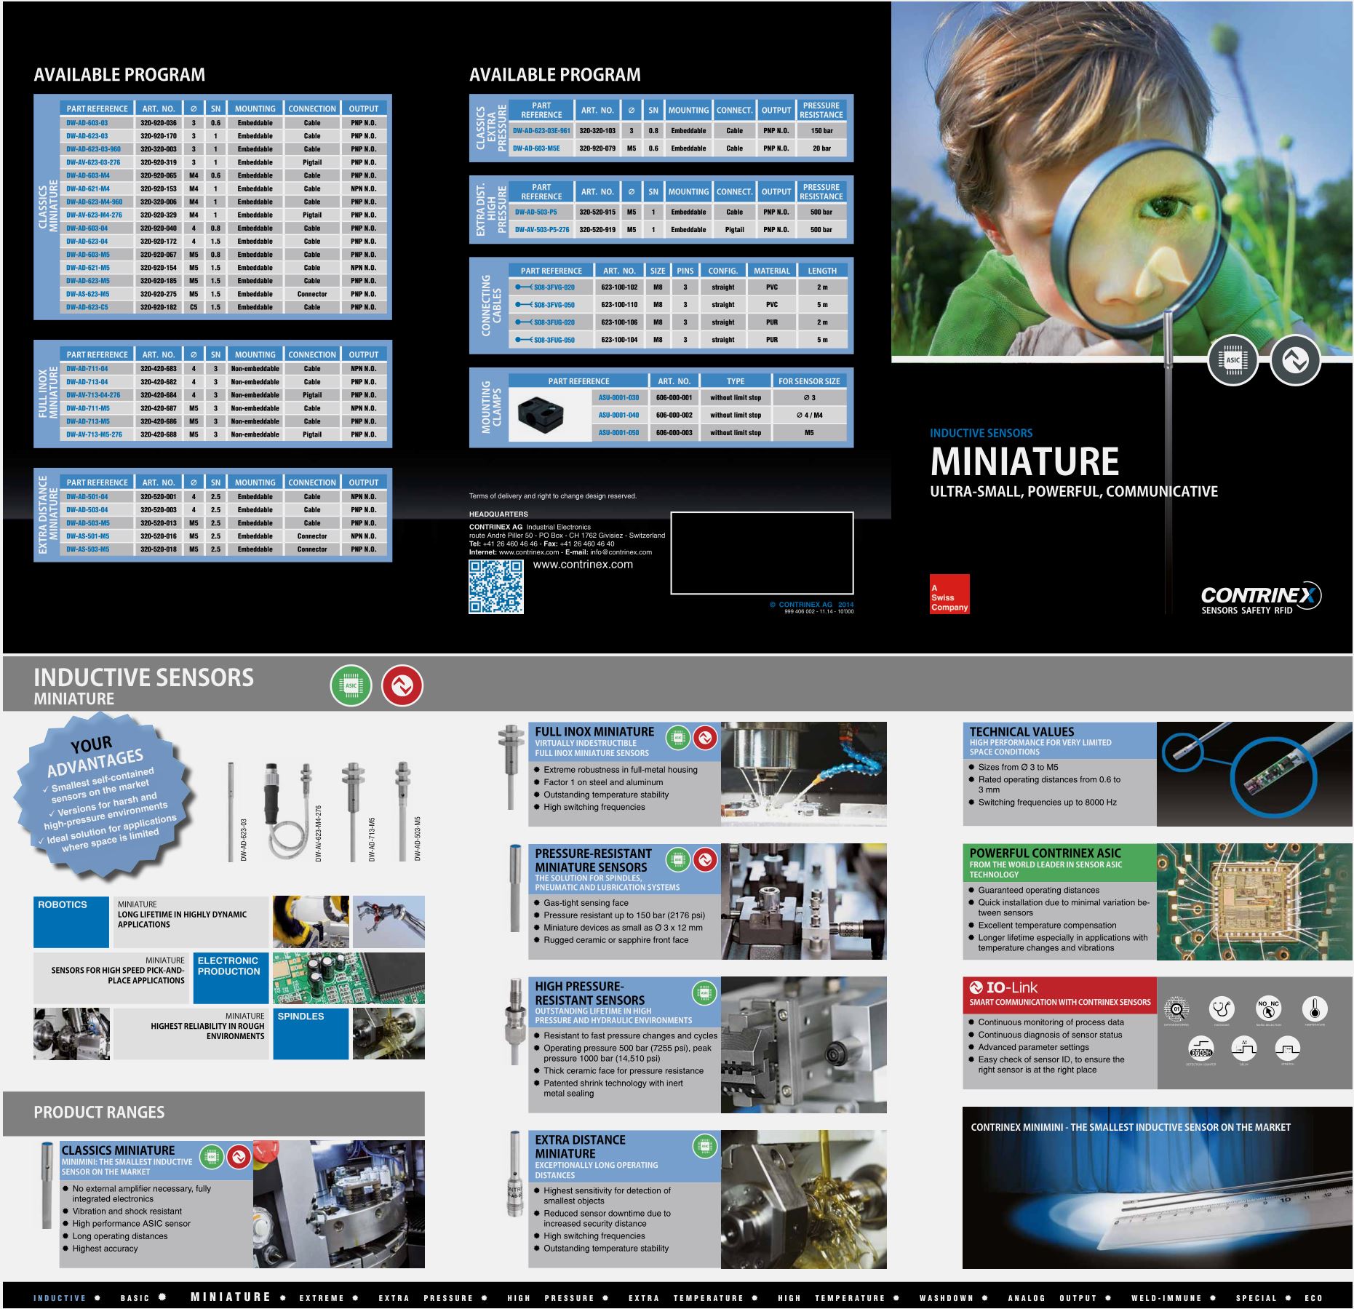1354x1309 pixels.
Task: Select WASHDOWN in the bottom category strip
Action: [x=947, y=1297]
